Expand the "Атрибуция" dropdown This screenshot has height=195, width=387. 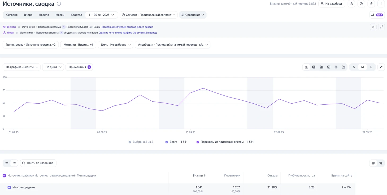click(x=173, y=45)
